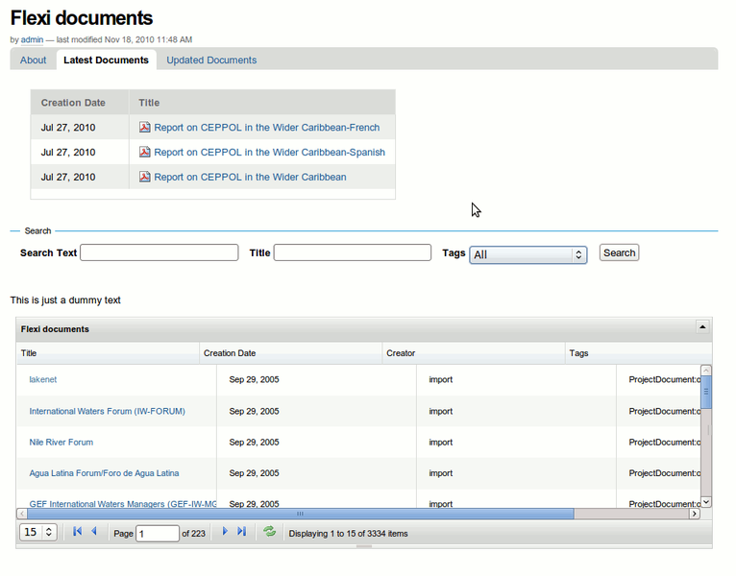Click the vertical scrollbar thumb in grid
The height and width of the screenshot is (576, 736).
coord(706,392)
